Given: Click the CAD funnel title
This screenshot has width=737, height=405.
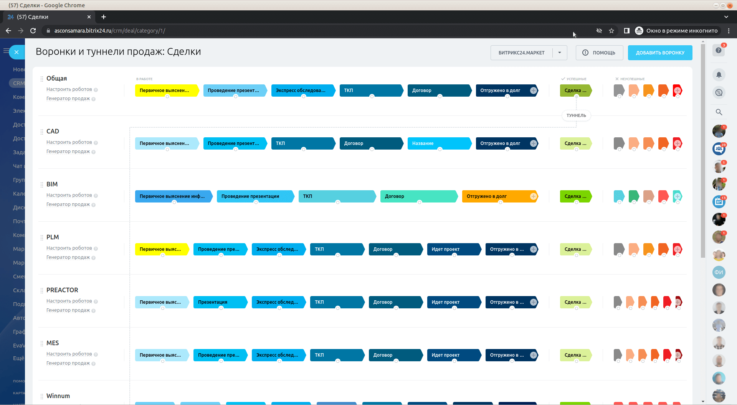Looking at the screenshot, I should pyautogui.click(x=53, y=131).
